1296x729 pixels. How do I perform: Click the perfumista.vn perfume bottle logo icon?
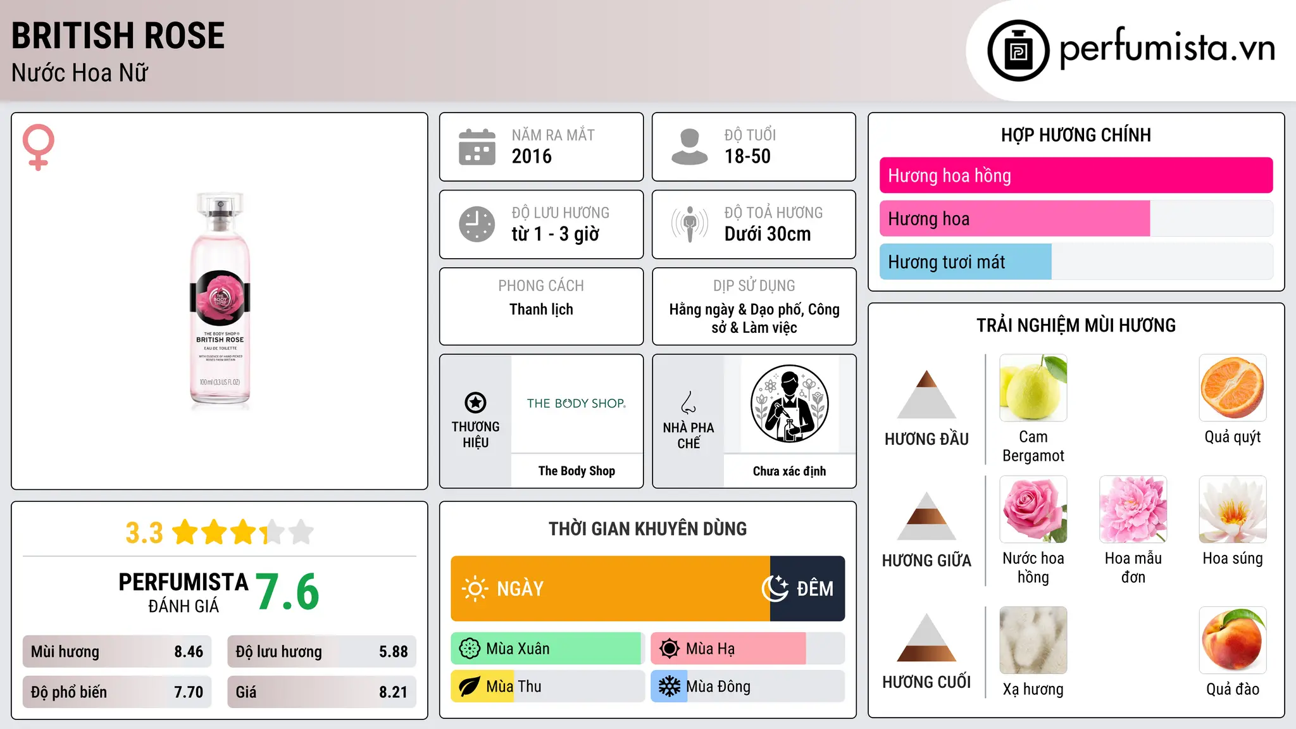1018,51
